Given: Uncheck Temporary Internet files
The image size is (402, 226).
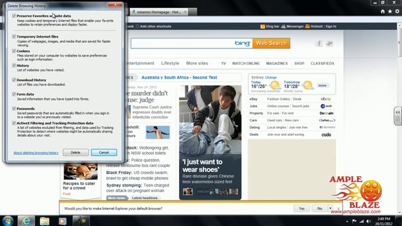Looking at the screenshot, I should pyautogui.click(x=14, y=36).
